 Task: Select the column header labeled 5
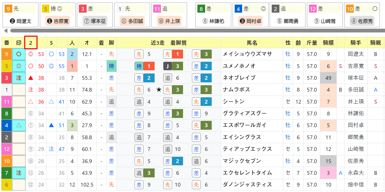[x=51, y=43]
